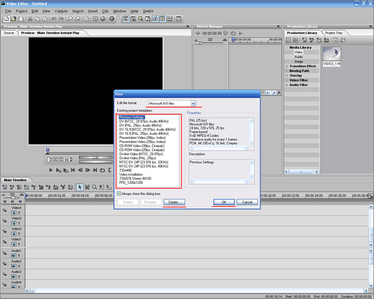The image size is (374, 299).
Task: Click the Cancel button in New dialog
Action: (x=247, y=202)
